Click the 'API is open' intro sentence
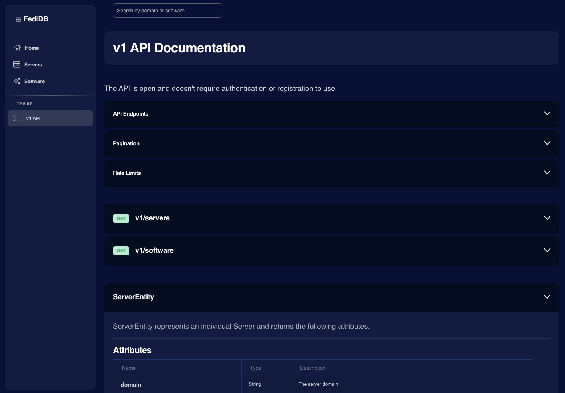 click(221, 88)
